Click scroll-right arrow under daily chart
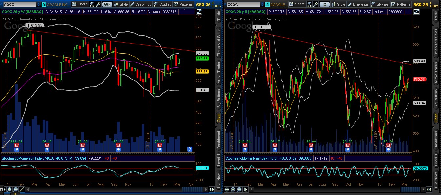 click(x=423, y=189)
